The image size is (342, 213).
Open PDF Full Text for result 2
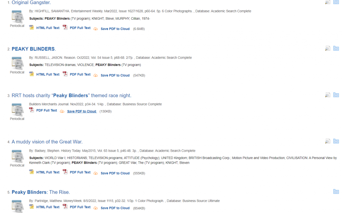tap(80, 74)
